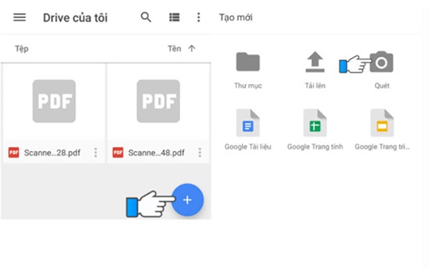Image resolution: width=429 pixels, height=268 pixels.
Task: Open the top bar overflow menu
Action: (199, 17)
